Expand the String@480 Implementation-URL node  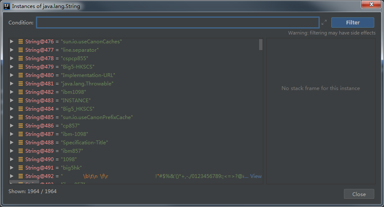[x=11, y=75]
